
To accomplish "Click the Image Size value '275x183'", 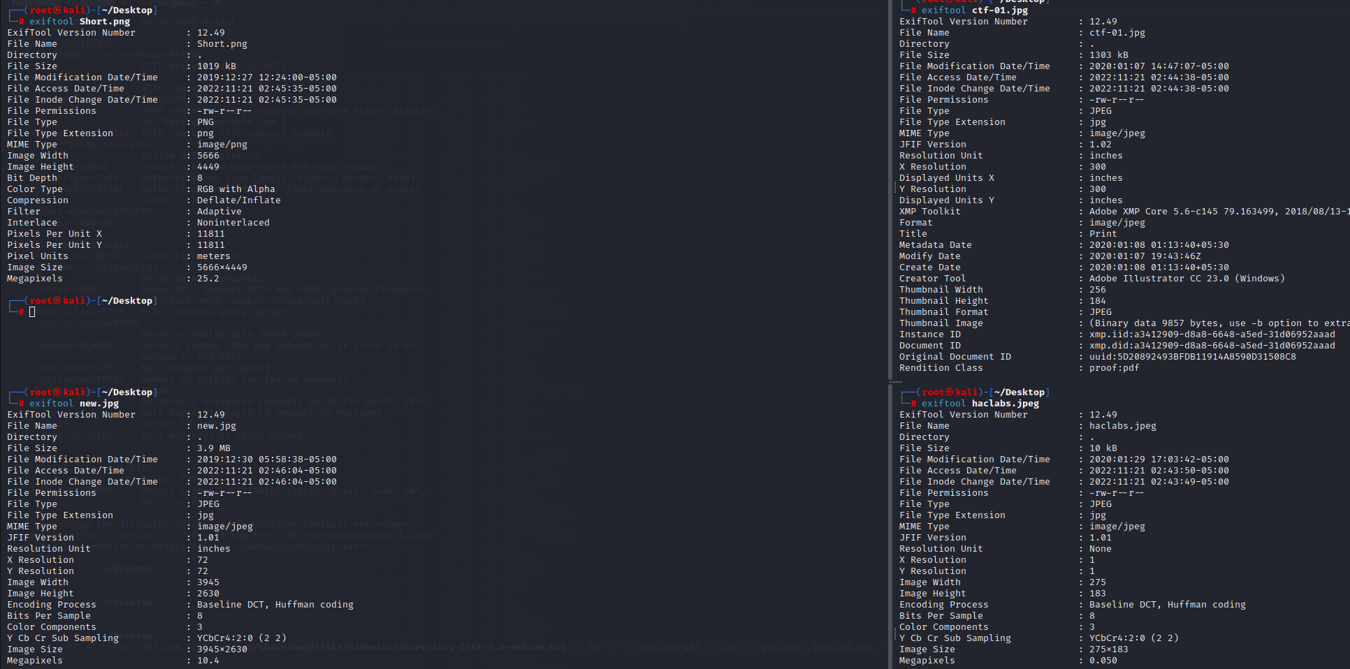I will click(1109, 649).
